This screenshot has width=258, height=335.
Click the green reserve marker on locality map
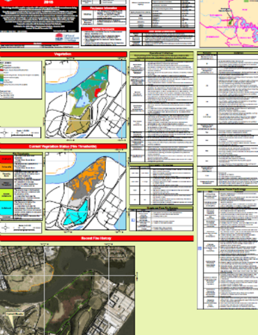point(230,22)
